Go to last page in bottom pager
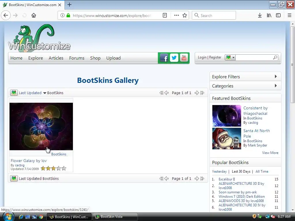The height and width of the screenshot is (221, 295). tap(202, 178)
